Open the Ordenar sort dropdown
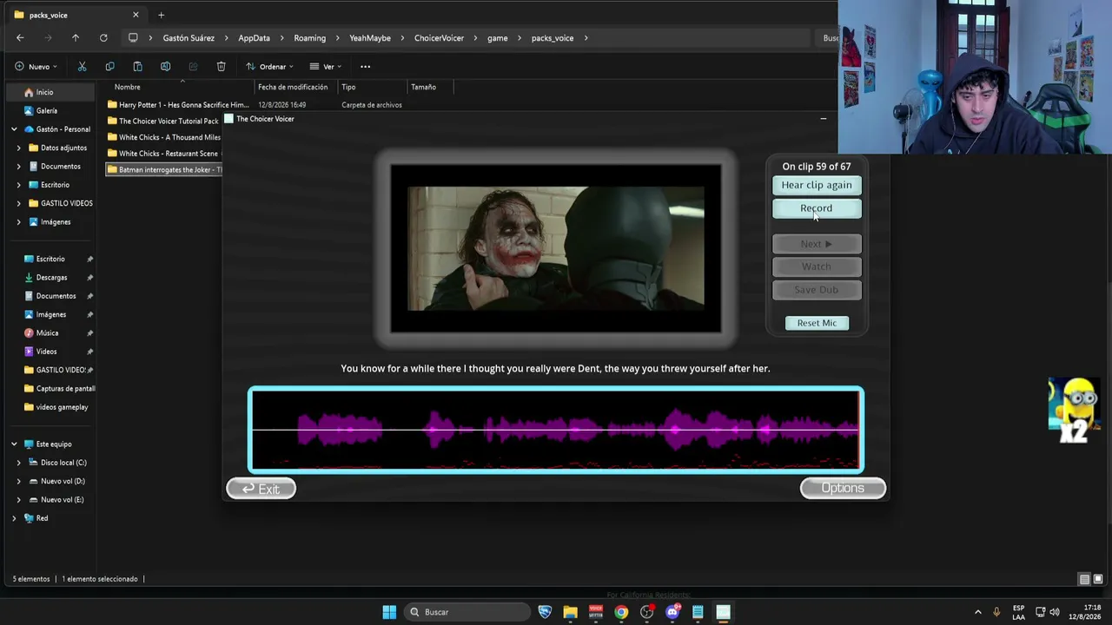The width and height of the screenshot is (1112, 625). tap(269, 67)
